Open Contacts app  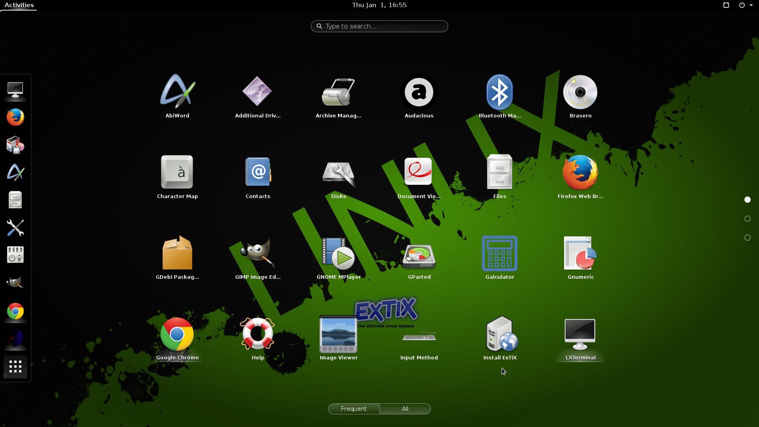pyautogui.click(x=258, y=178)
